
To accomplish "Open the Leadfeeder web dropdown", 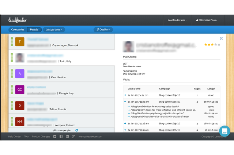I will pyautogui.click(x=177, y=20).
